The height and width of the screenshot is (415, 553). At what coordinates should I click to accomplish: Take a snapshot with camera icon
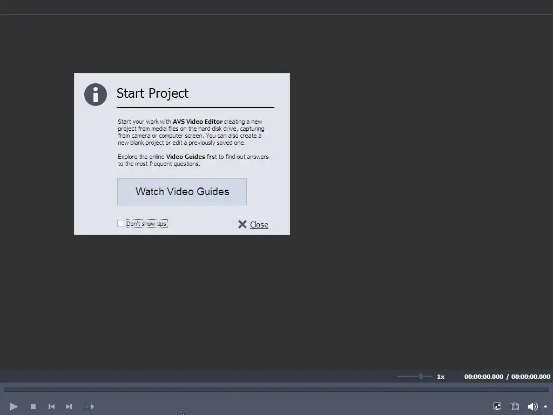click(x=515, y=406)
